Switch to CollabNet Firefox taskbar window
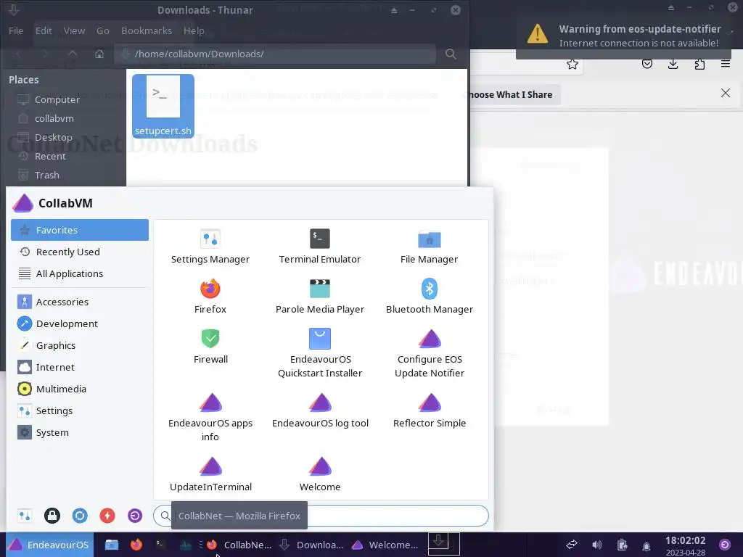Image resolution: width=743 pixels, height=557 pixels. 239,545
